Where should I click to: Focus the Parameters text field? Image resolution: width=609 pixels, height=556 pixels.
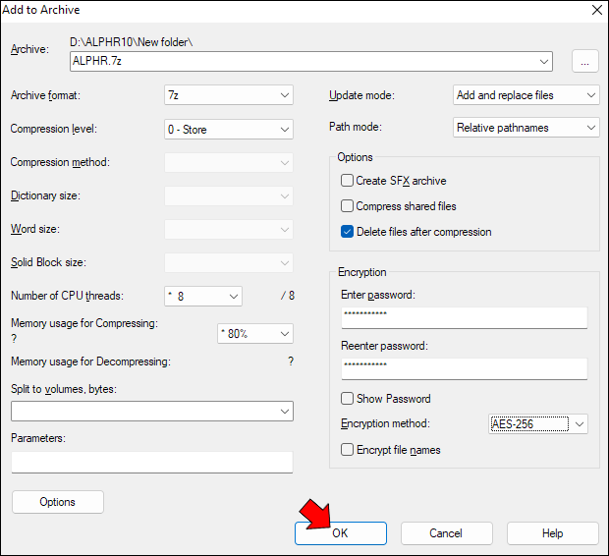pyautogui.click(x=152, y=462)
